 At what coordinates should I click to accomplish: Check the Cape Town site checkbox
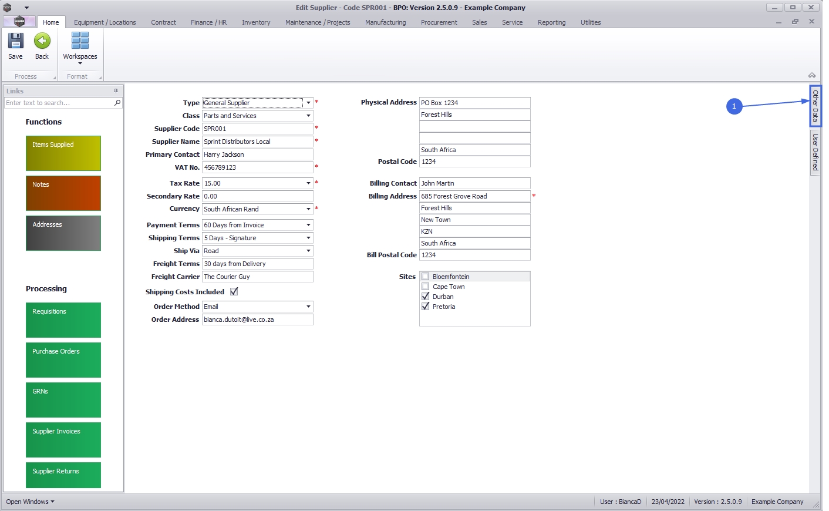pyautogui.click(x=426, y=287)
